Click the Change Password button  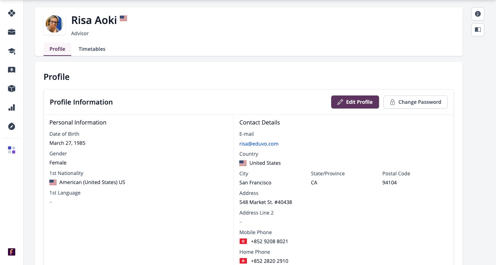pos(415,102)
